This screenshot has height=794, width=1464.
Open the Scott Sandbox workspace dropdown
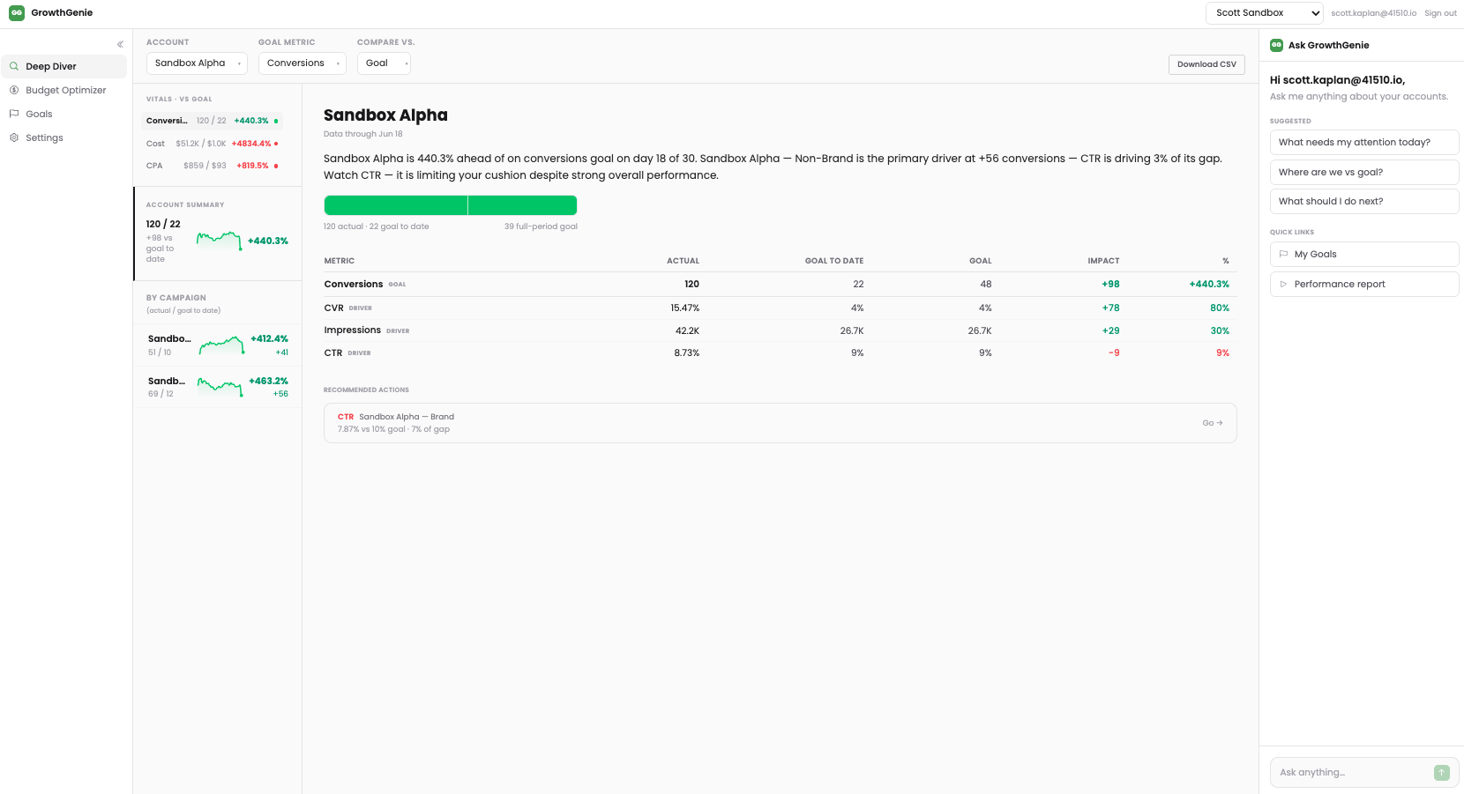coord(1265,13)
